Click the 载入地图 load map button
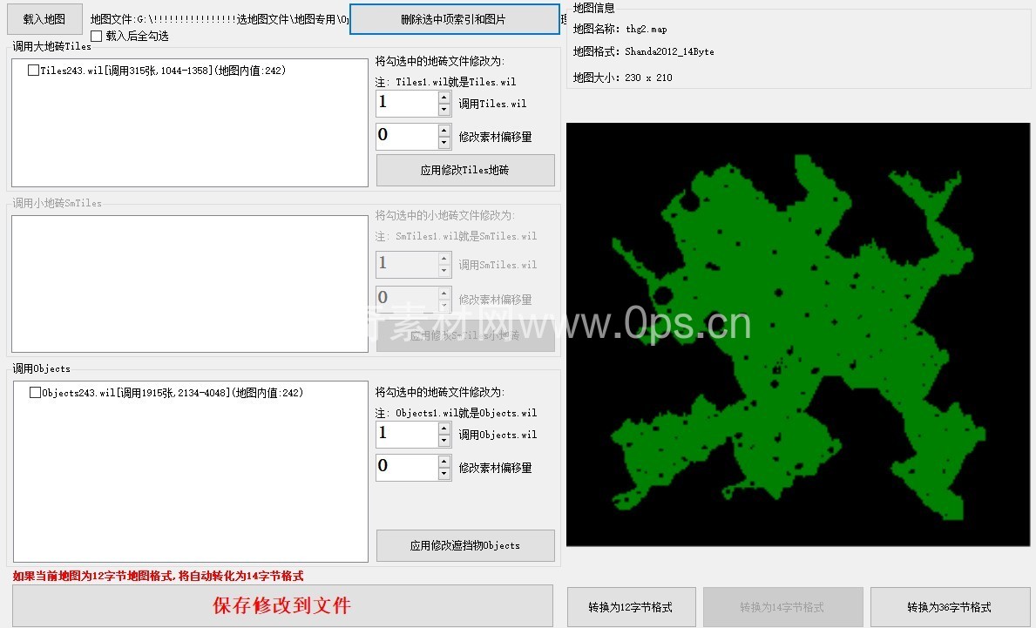This screenshot has height=628, width=1036. (x=44, y=18)
